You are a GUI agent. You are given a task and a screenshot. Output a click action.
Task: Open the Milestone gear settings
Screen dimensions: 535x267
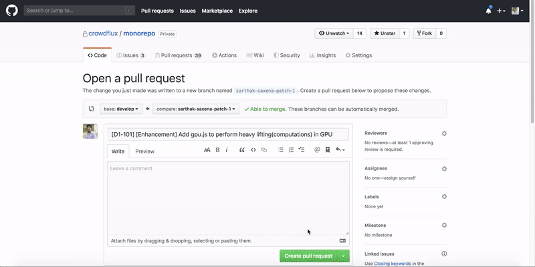click(444, 225)
